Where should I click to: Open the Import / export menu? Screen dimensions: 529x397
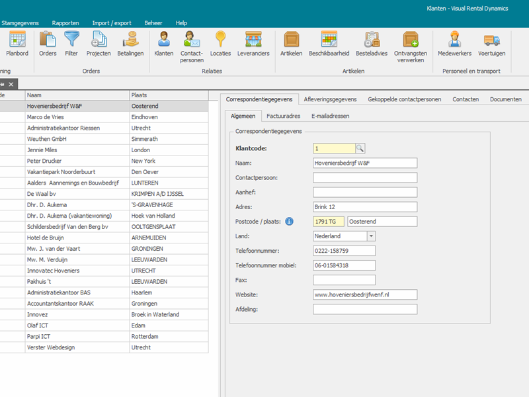click(x=111, y=22)
